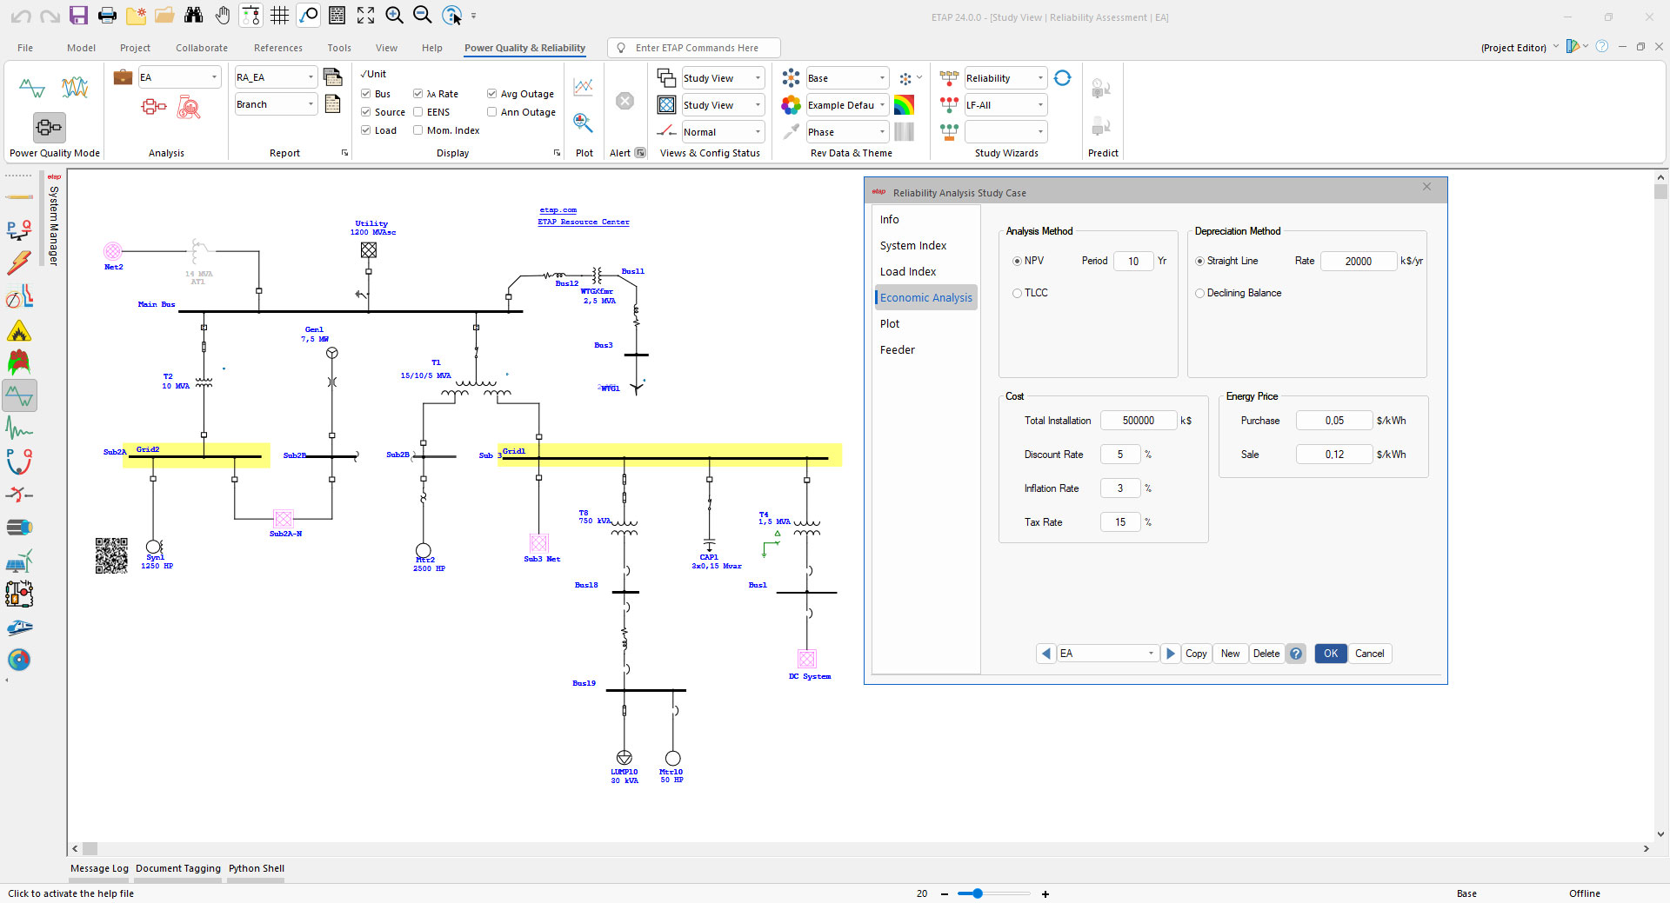Adjust the zoom slider in status bar
1670x903 pixels.
coord(978,893)
